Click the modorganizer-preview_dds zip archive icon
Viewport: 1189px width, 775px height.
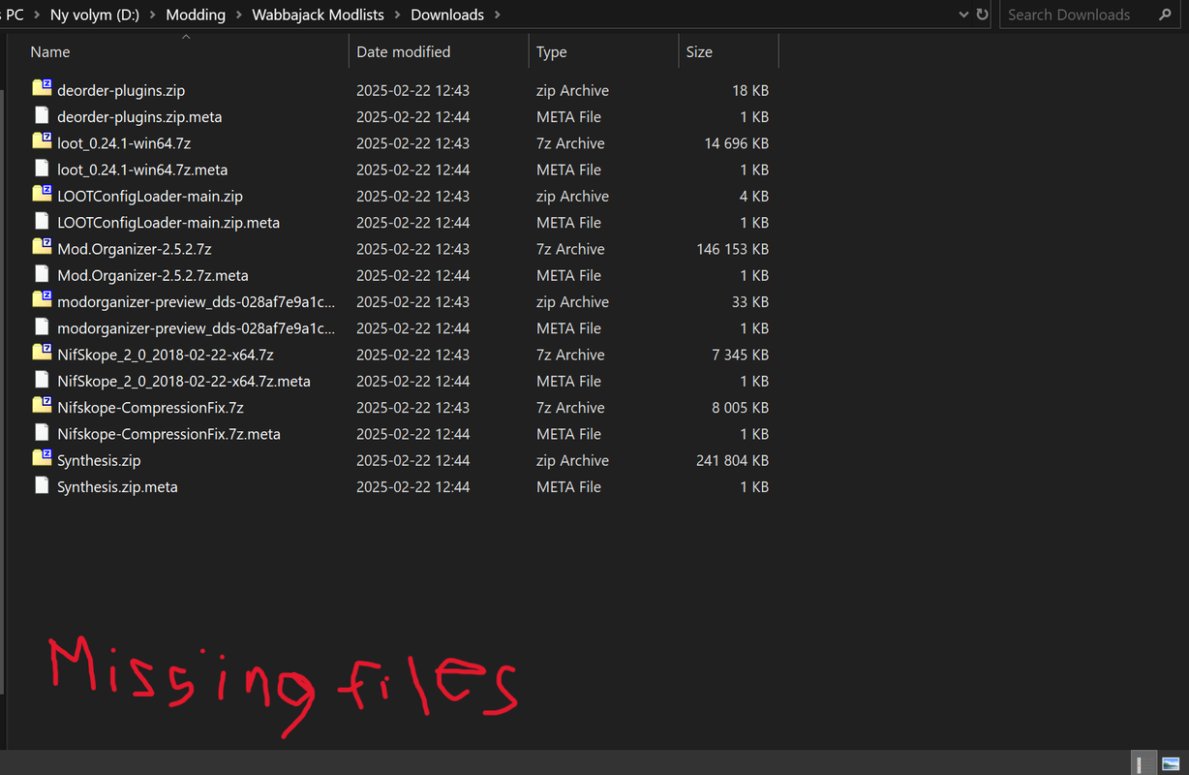pyautogui.click(x=42, y=301)
